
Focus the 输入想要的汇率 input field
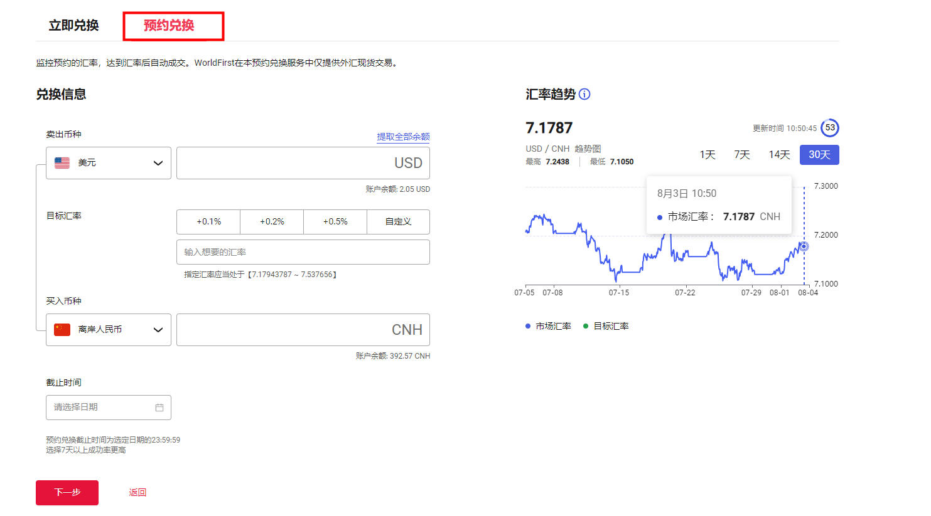tap(303, 252)
